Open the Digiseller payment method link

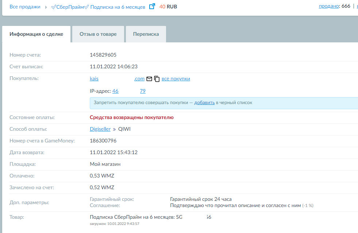[100, 129]
